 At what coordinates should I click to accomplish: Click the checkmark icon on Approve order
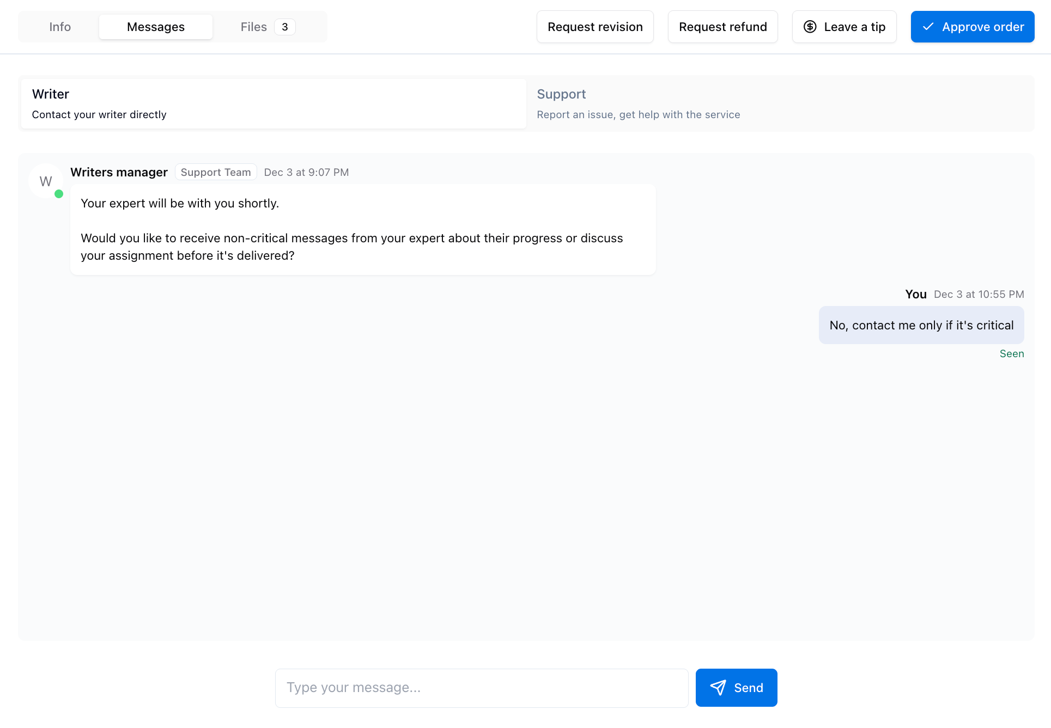click(928, 27)
